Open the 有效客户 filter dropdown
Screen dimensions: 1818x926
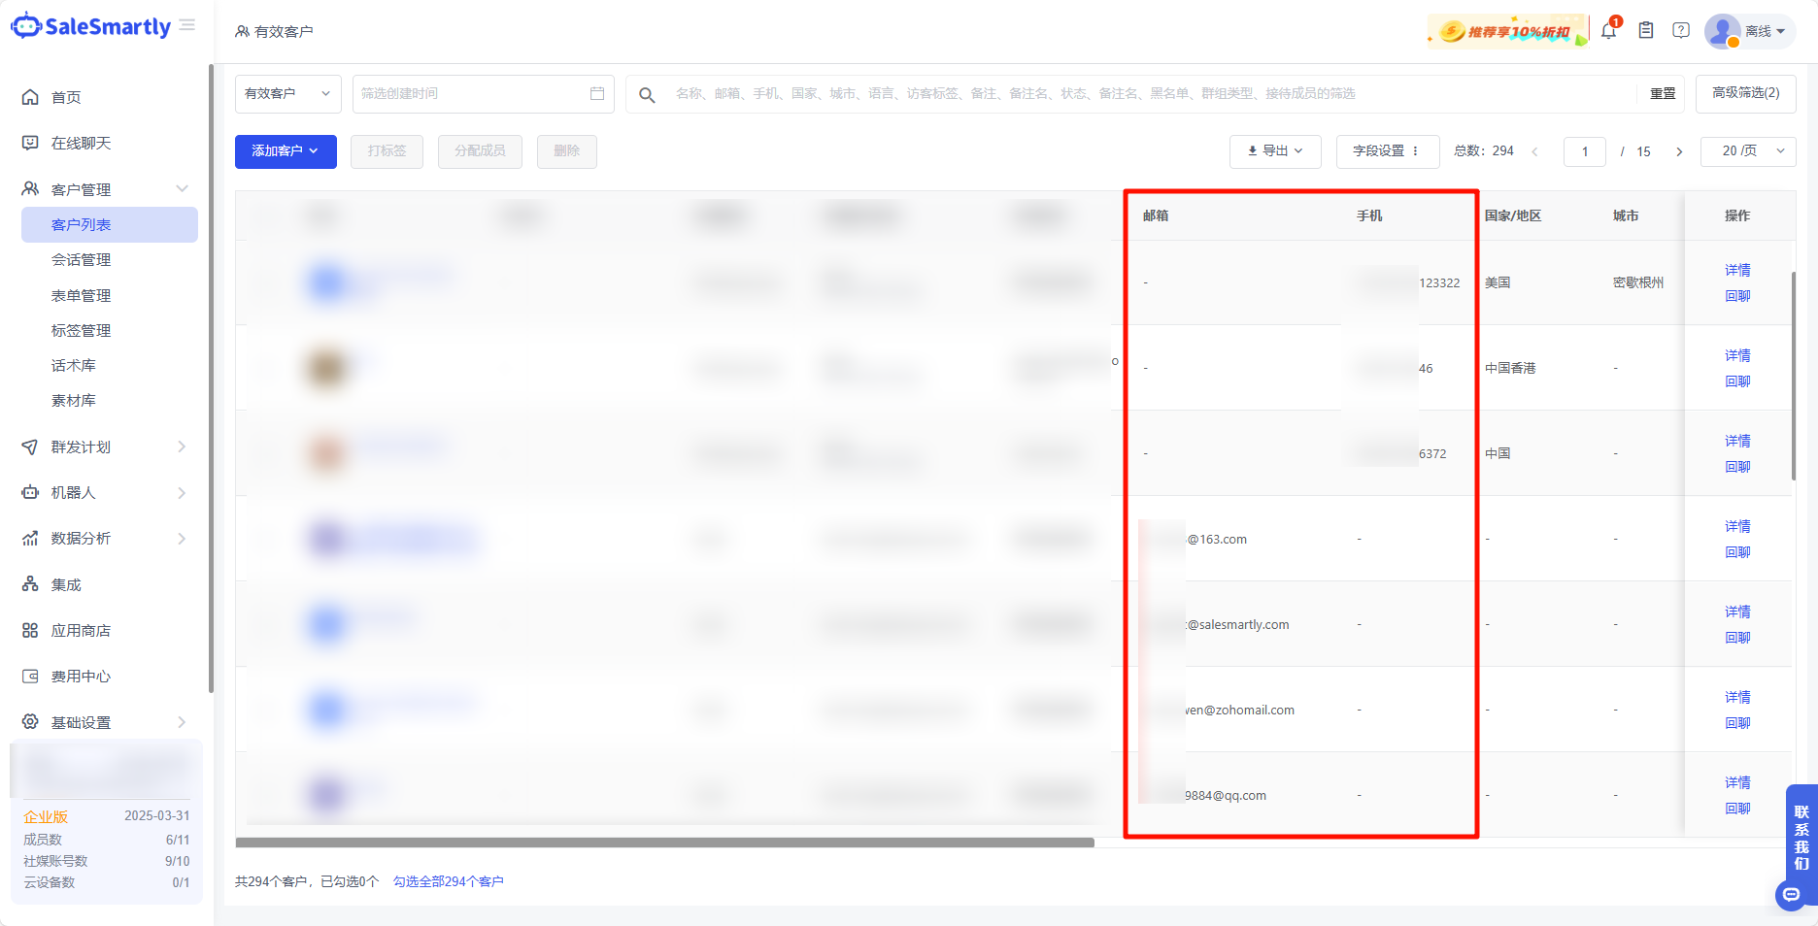click(287, 93)
